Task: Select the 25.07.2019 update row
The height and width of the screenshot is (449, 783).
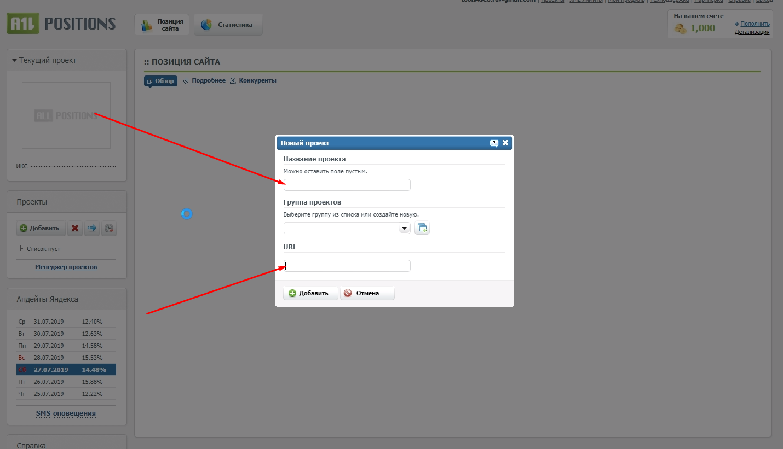Action: [66, 394]
